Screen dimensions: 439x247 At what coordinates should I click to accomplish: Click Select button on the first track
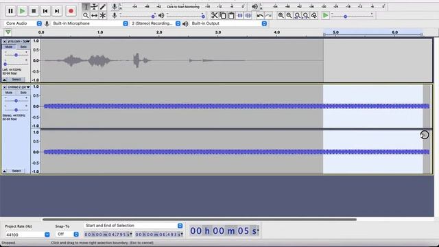[16, 80]
